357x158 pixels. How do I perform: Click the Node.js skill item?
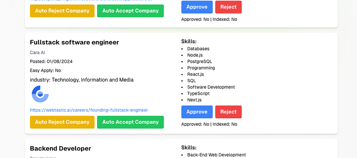195,55
